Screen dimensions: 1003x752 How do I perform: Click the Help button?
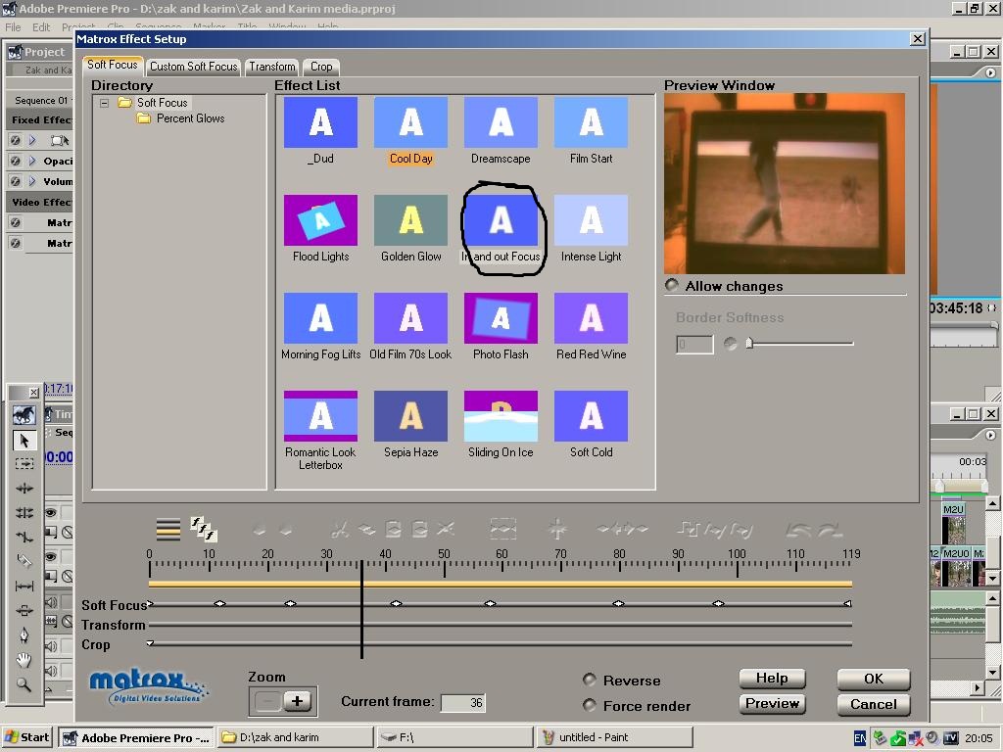(x=772, y=679)
